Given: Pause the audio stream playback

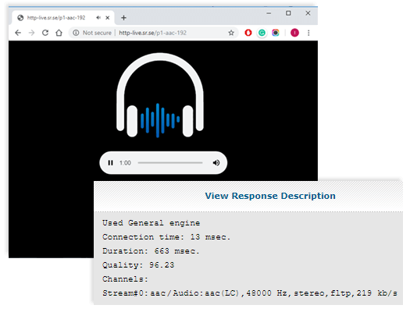Looking at the screenshot, I should pyautogui.click(x=110, y=163).
